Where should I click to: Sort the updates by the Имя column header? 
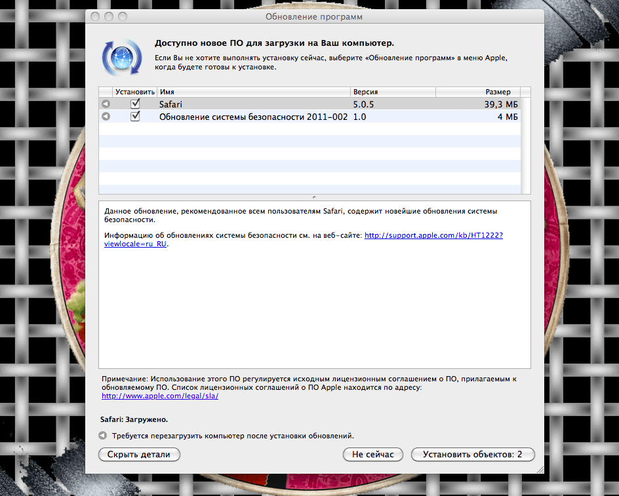coord(254,92)
